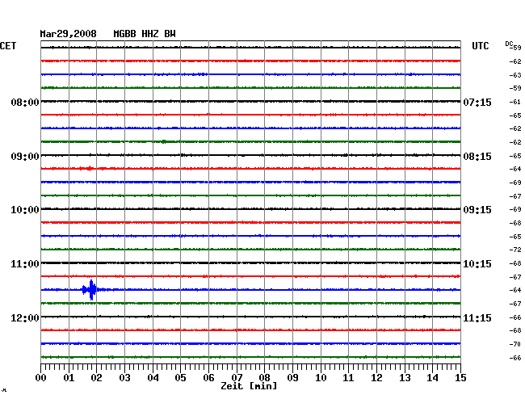Screen dimensions: 525x399
Task: Click the DC value -61
Action: click(515, 102)
